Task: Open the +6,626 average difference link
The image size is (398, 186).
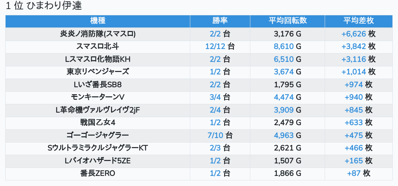Action: point(353,34)
